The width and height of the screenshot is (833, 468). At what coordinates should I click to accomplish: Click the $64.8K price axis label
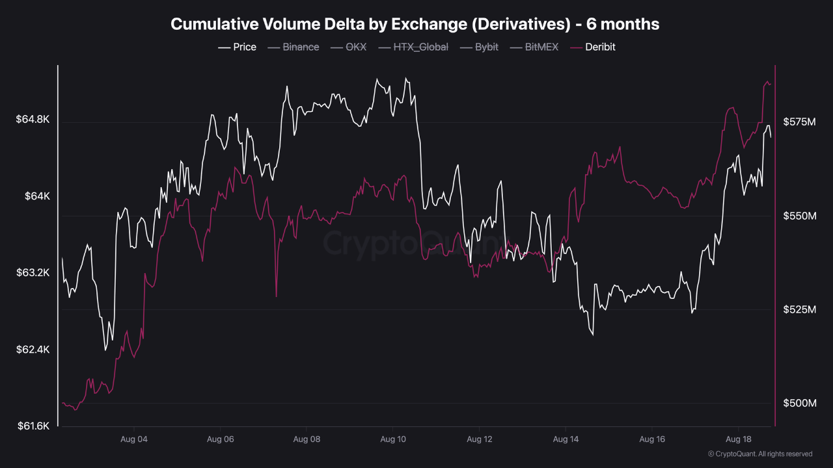(33, 120)
